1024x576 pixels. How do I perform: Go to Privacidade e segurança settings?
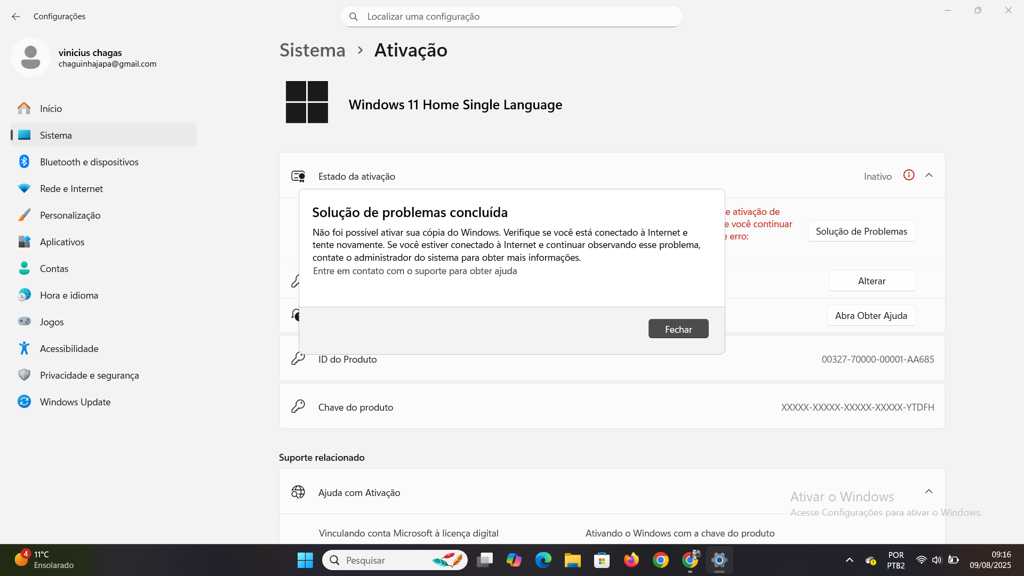coord(103,375)
